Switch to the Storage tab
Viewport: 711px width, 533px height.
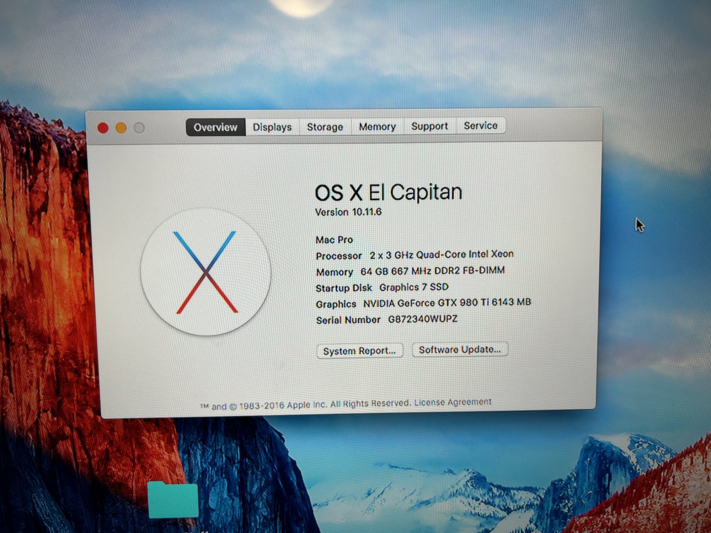click(x=325, y=127)
